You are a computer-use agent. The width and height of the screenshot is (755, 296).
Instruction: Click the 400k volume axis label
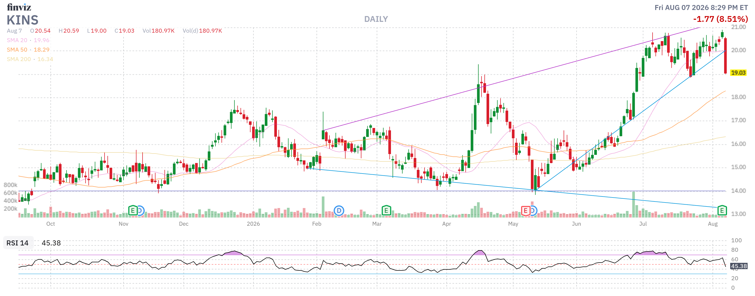10,201
